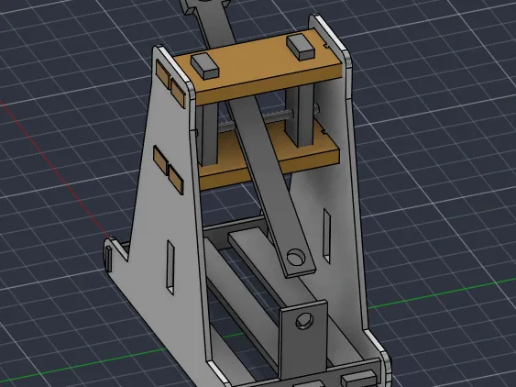Click the circular hole in the diagonal lever arm
Screen dimensions: 516x387
(295, 257)
